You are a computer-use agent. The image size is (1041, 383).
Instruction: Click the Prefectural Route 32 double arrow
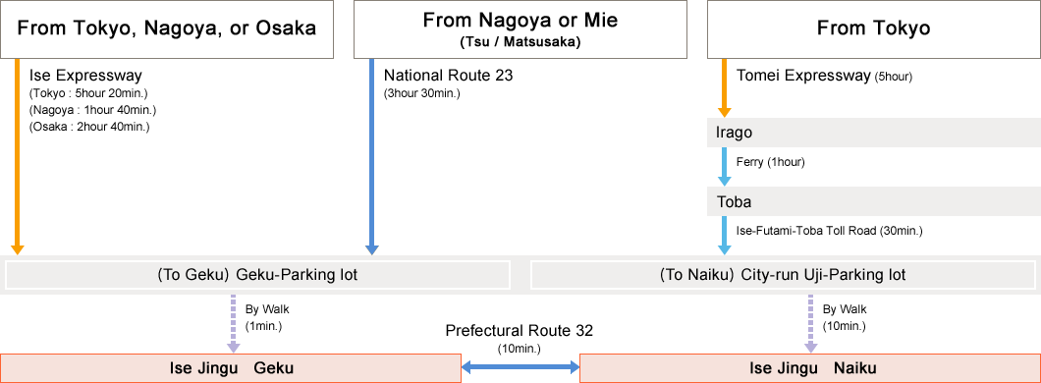pos(520,367)
